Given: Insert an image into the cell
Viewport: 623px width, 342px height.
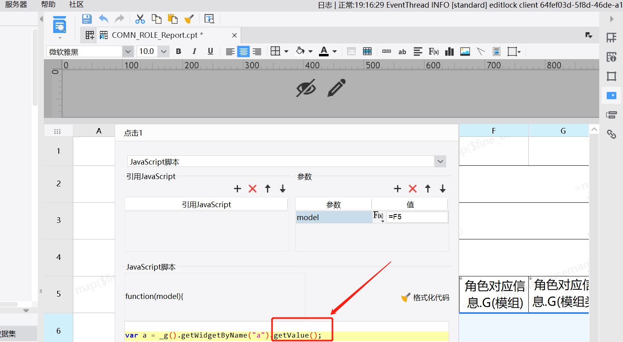Looking at the screenshot, I should (x=465, y=52).
